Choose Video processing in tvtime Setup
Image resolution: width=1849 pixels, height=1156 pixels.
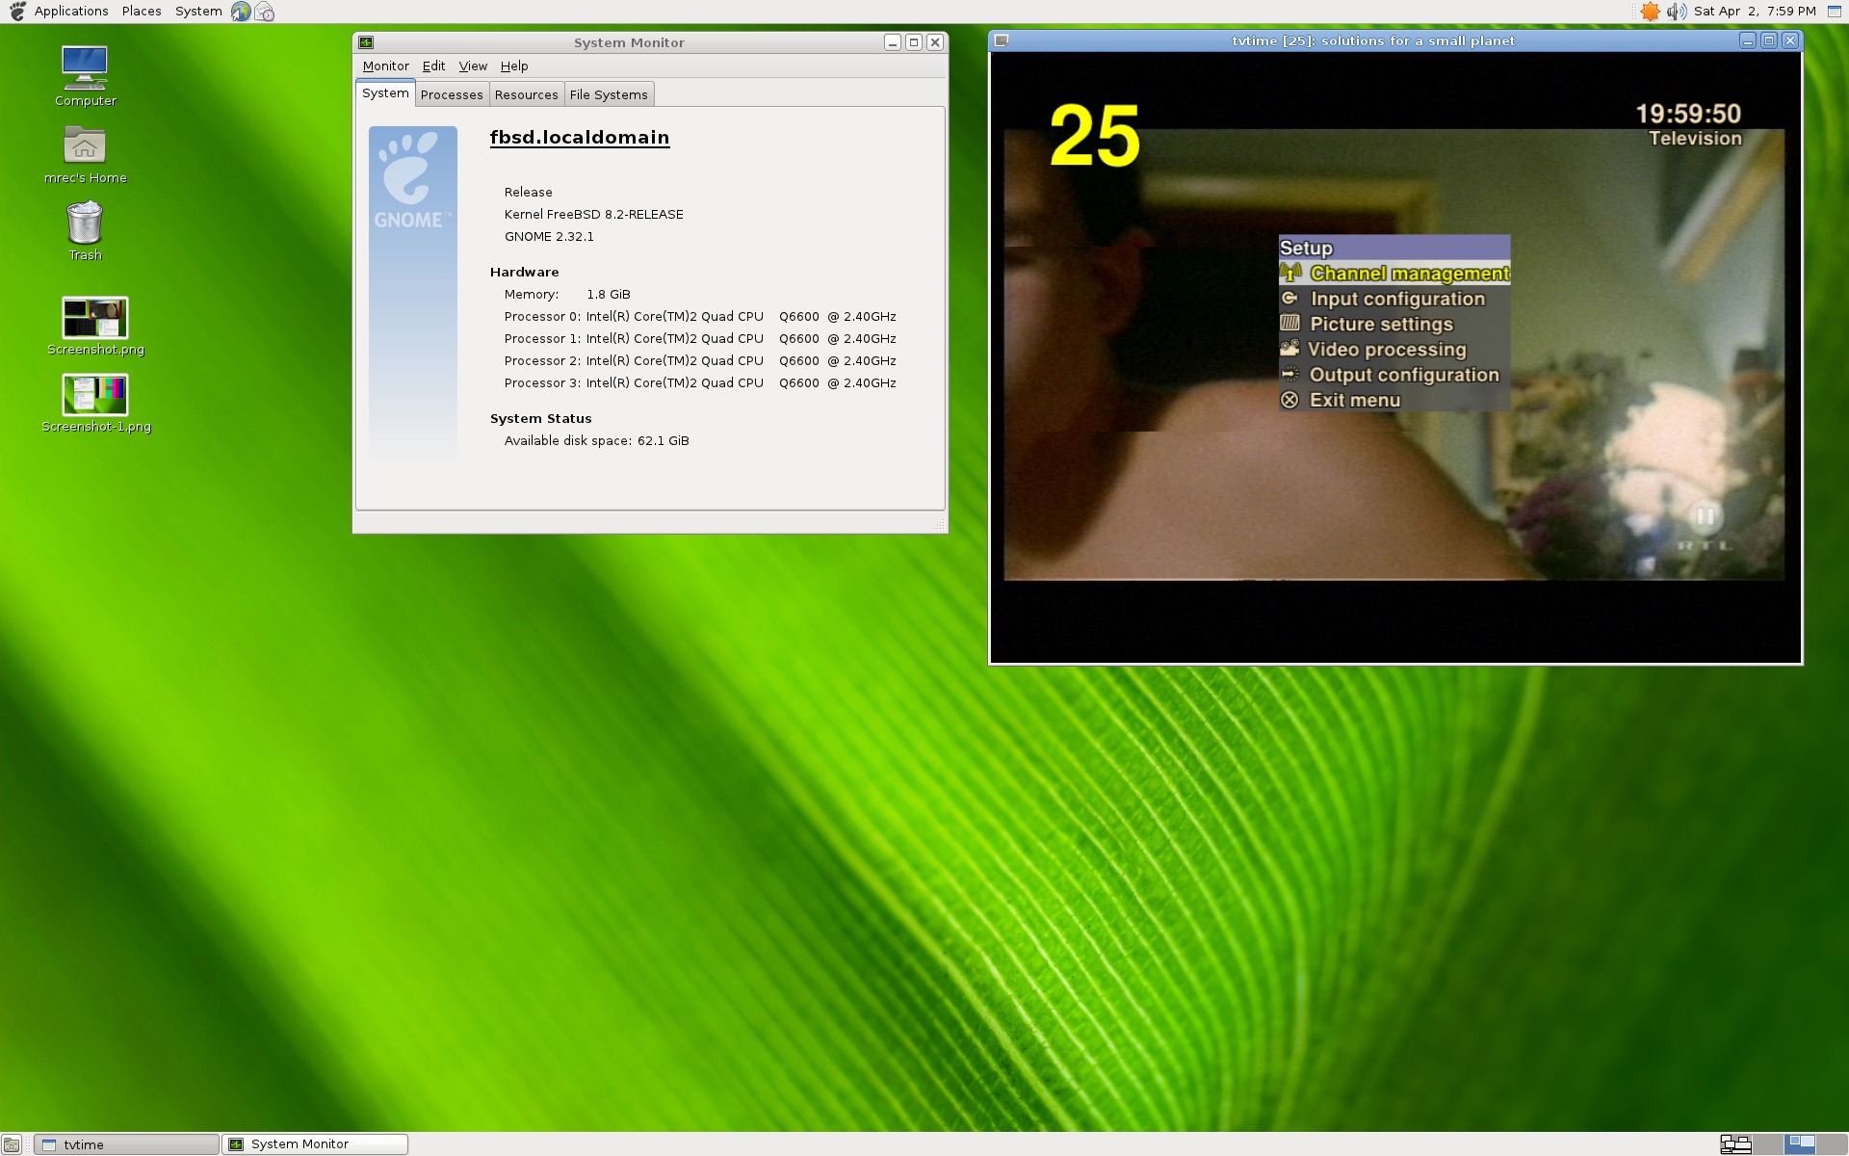tap(1393, 349)
